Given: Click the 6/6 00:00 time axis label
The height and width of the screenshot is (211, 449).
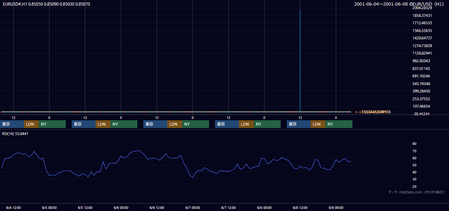Looking at the screenshot, I should click(x=121, y=208).
